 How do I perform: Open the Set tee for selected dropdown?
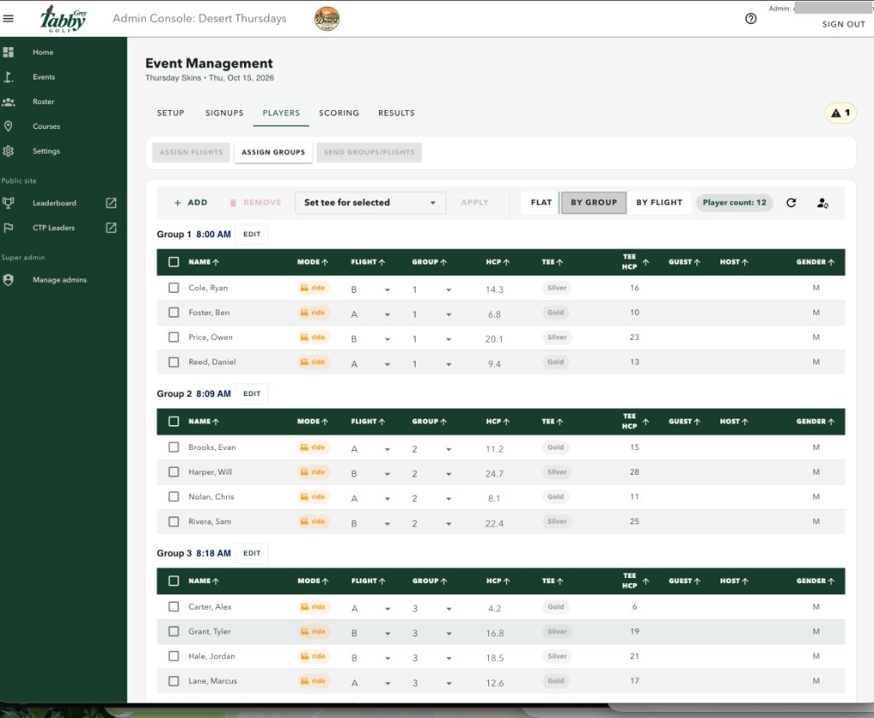click(370, 203)
